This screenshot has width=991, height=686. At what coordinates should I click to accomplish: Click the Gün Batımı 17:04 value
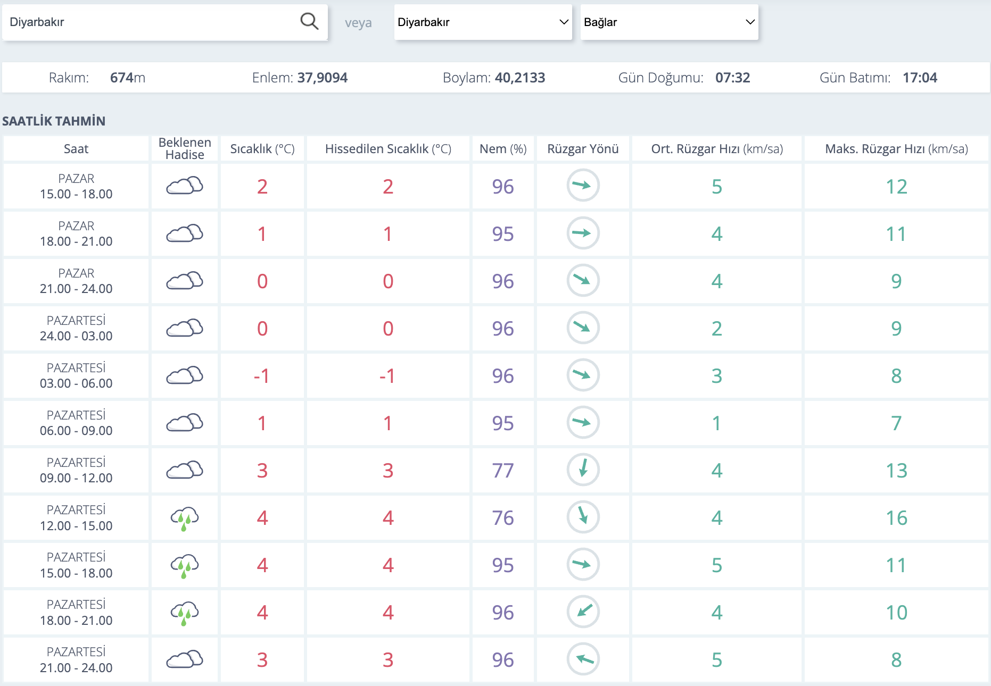[x=920, y=78]
